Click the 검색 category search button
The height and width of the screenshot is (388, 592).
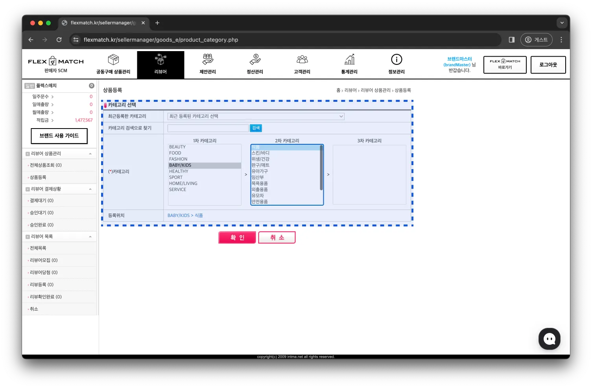(x=256, y=128)
